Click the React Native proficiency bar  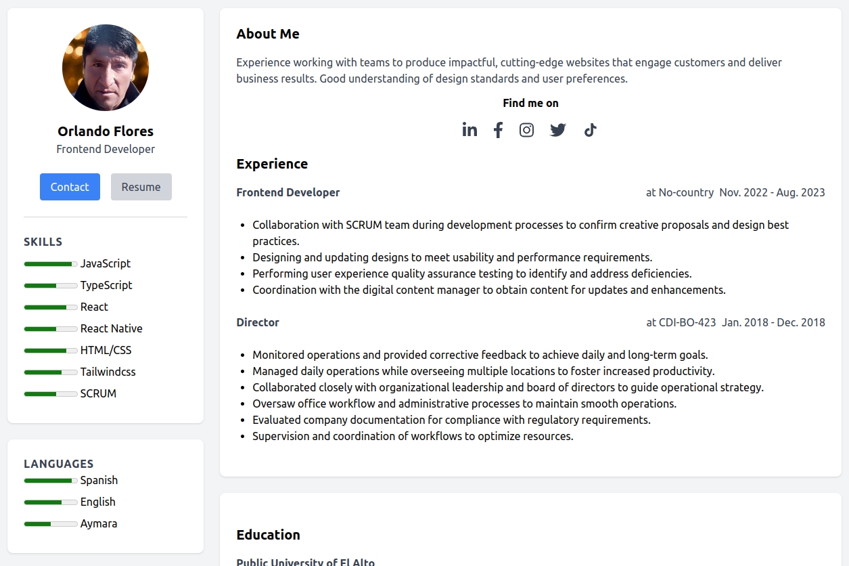pos(50,329)
